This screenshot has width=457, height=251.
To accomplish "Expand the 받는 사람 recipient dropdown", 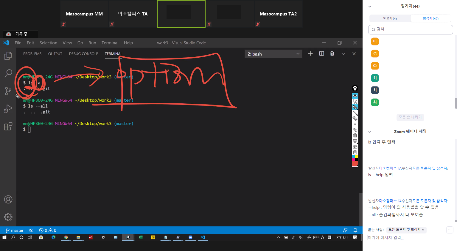I will (x=406, y=230).
